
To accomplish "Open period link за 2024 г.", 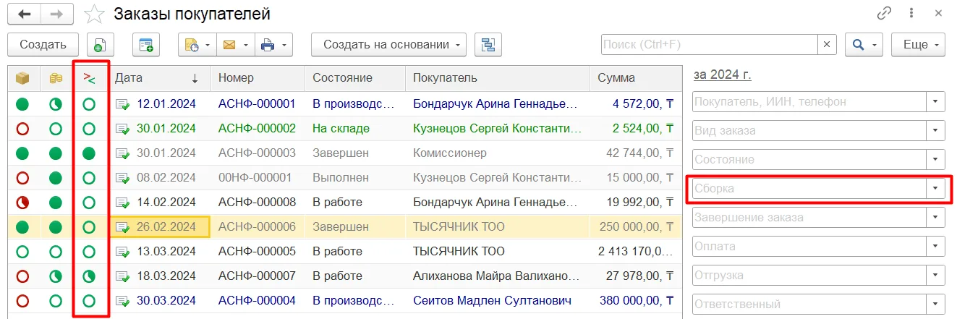I will 723,75.
